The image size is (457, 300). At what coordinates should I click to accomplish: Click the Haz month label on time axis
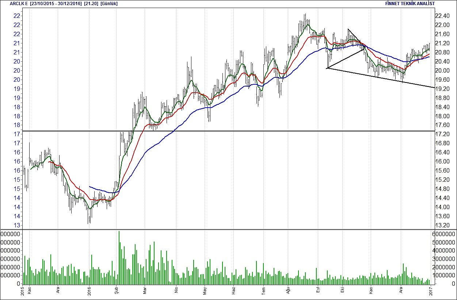pyautogui.click(x=233, y=291)
